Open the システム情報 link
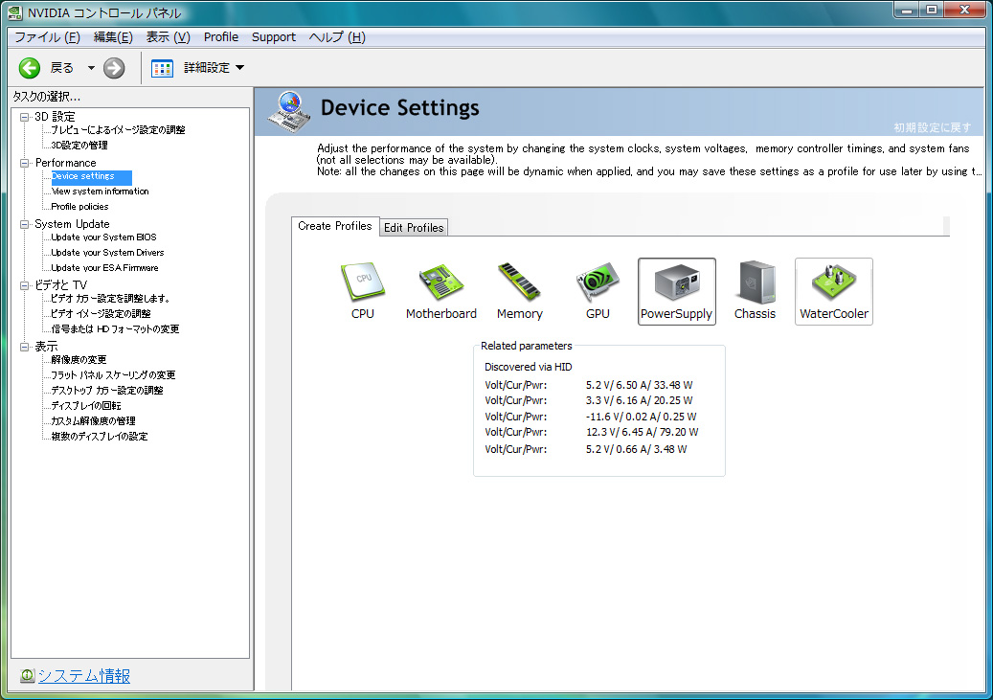Screen dimensions: 993x700 [84, 676]
